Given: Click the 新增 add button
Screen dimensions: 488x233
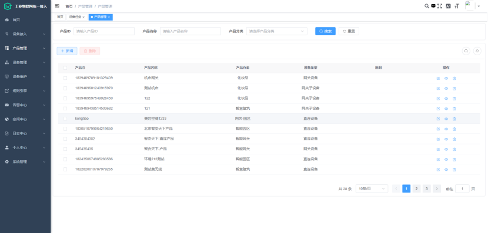Looking at the screenshot, I should pyautogui.click(x=67, y=51).
